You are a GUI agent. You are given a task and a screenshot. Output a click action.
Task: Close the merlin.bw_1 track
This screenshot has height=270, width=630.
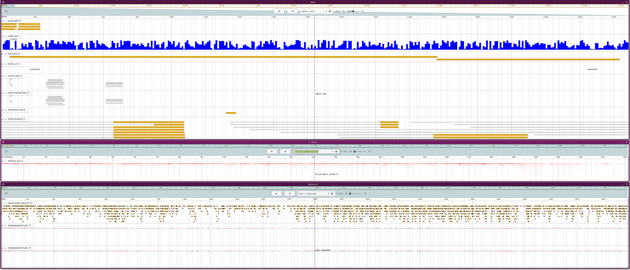[x=6, y=36]
